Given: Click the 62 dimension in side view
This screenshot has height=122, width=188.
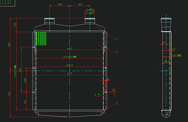Looking at the screenshot, I should click(x=174, y=49).
